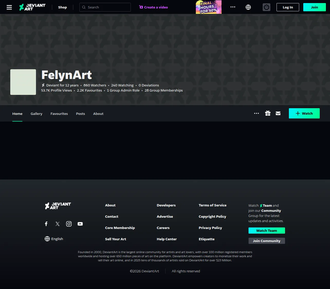Screen dimensions: 330x289
Task: Click 1 Group Admin Role stat
Action: [123, 90]
